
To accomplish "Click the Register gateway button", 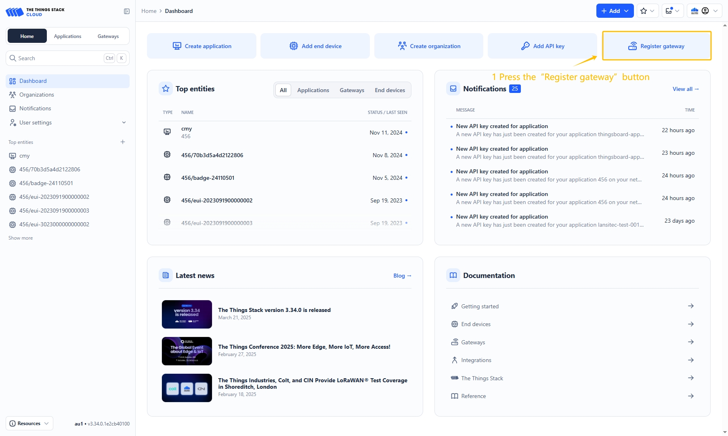I will click(x=657, y=46).
